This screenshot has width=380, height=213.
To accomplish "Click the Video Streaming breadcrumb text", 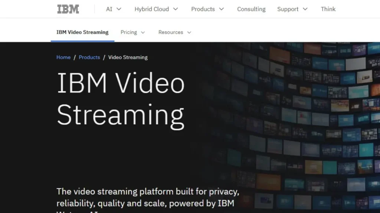I will pyautogui.click(x=128, y=57).
